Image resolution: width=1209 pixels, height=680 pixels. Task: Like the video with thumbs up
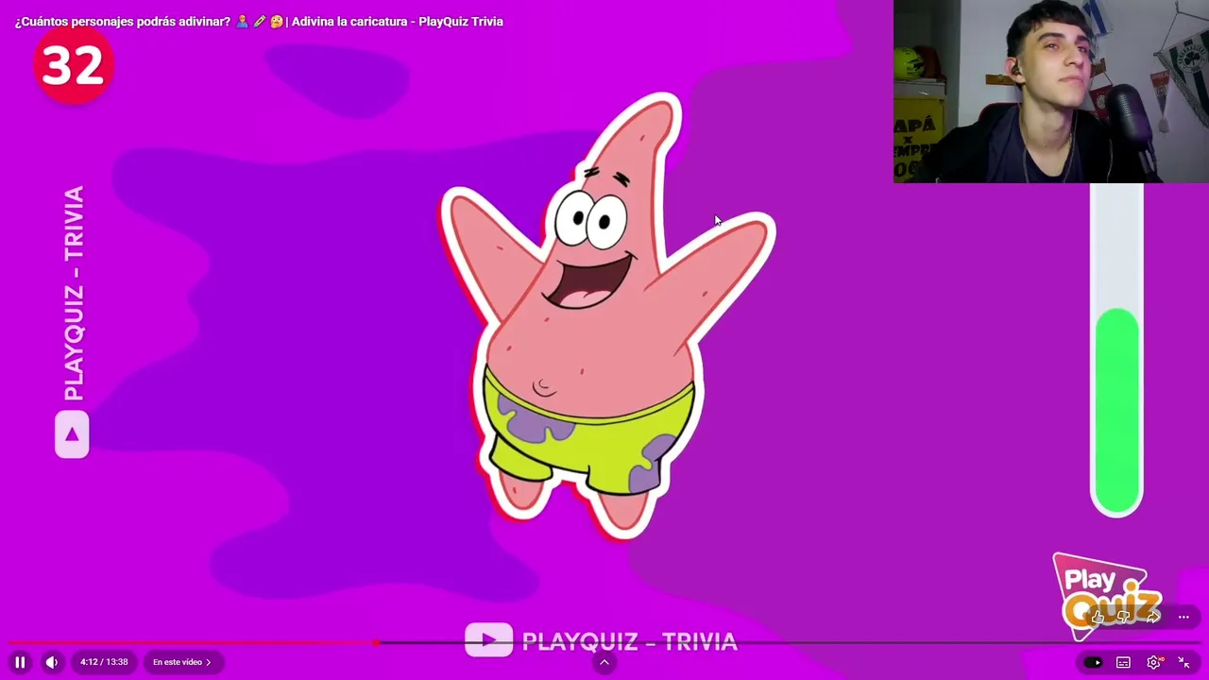[x=1098, y=617]
